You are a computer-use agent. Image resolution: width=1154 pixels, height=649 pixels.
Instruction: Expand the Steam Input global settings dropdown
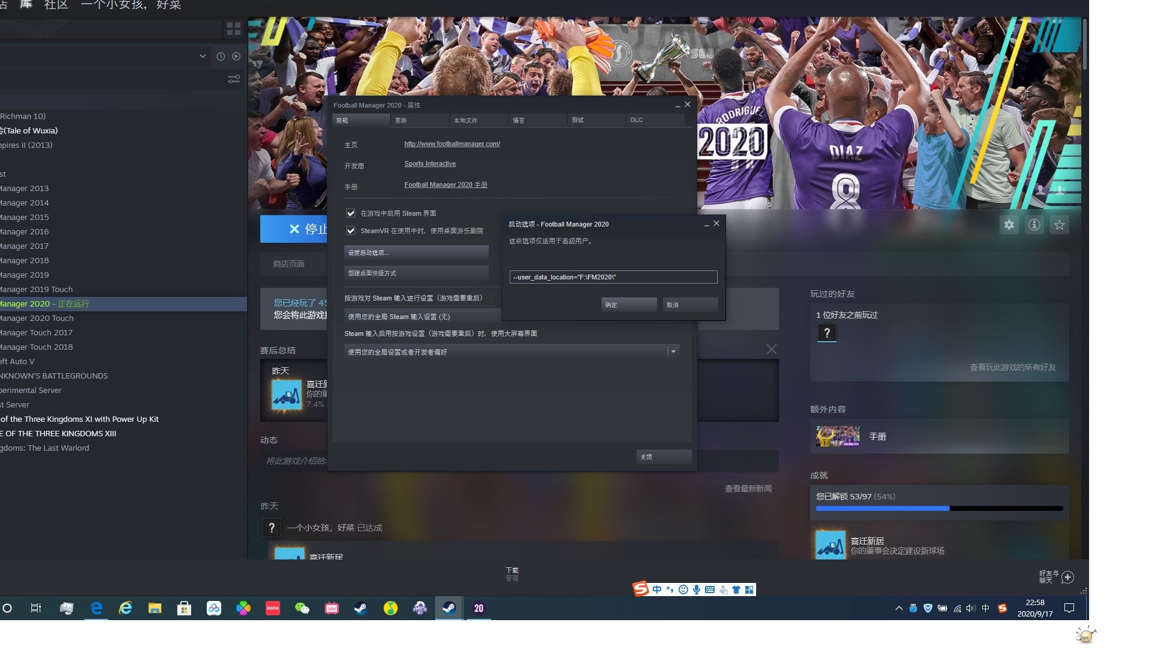(423, 317)
